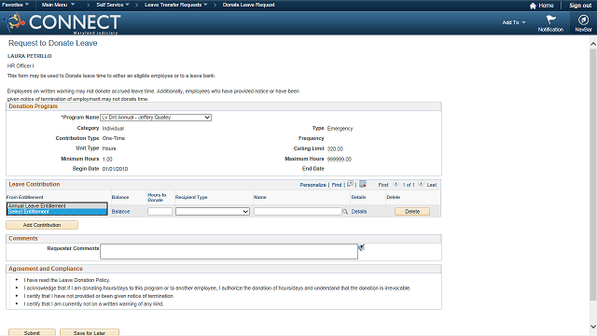Screen dimensions: 597x336
Task: Click the Maximum Hours value 999999.00
Action: click(x=340, y=160)
